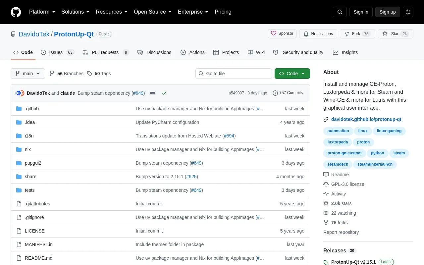Open the Projects tab
Viewport: 424px width, 265px height.
tap(226, 52)
